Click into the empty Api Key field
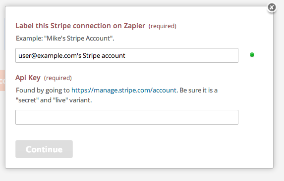284x181 pixels. point(127,117)
